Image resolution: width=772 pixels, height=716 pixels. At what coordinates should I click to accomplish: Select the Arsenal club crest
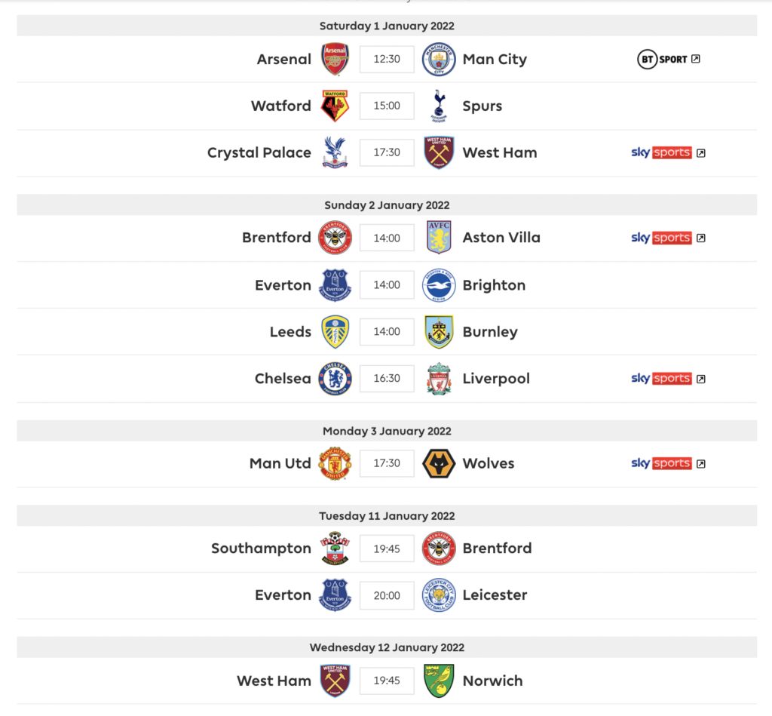[335, 59]
